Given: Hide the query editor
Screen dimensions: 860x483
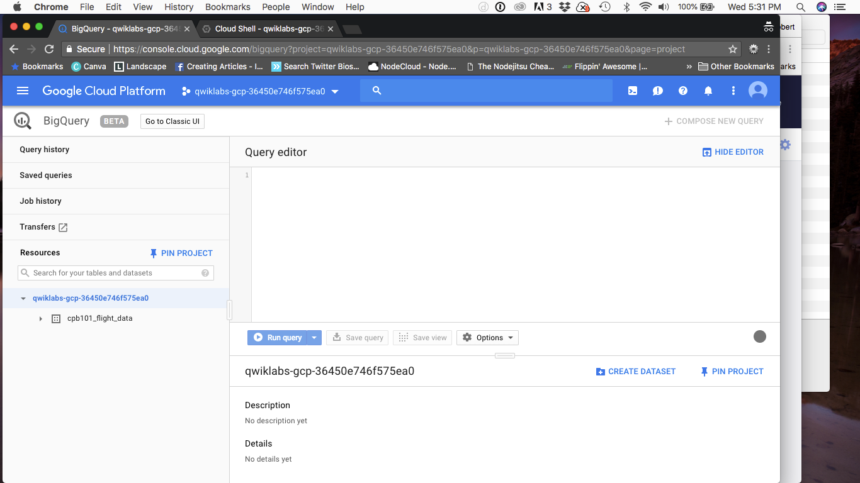Looking at the screenshot, I should 732,152.
